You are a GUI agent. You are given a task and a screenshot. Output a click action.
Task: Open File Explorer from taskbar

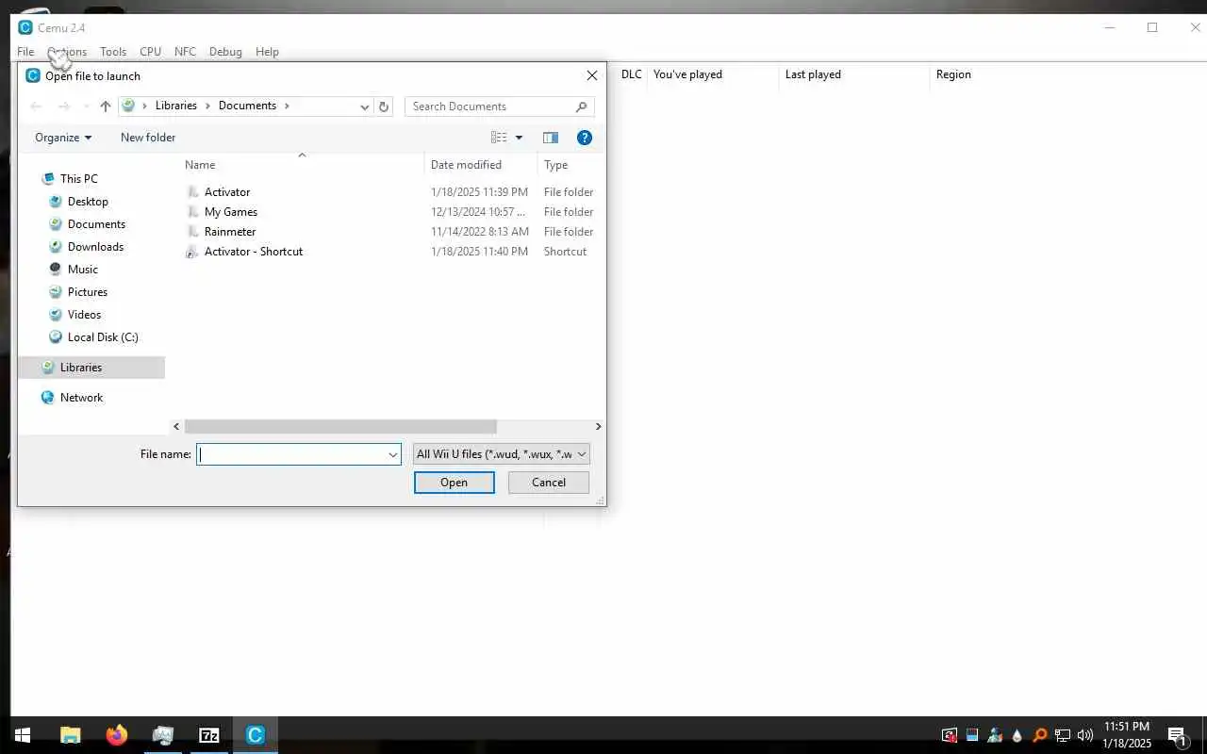pos(71,735)
